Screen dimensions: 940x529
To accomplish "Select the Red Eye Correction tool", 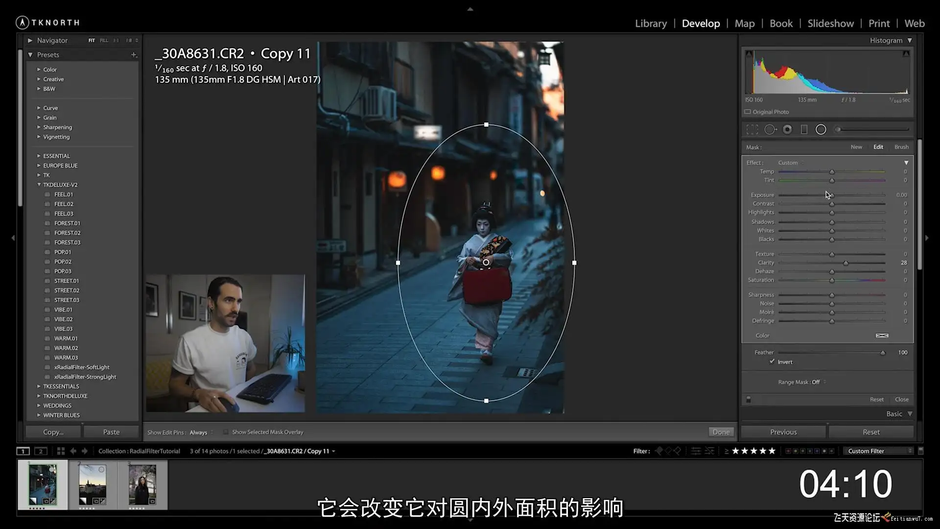I will [x=787, y=129].
